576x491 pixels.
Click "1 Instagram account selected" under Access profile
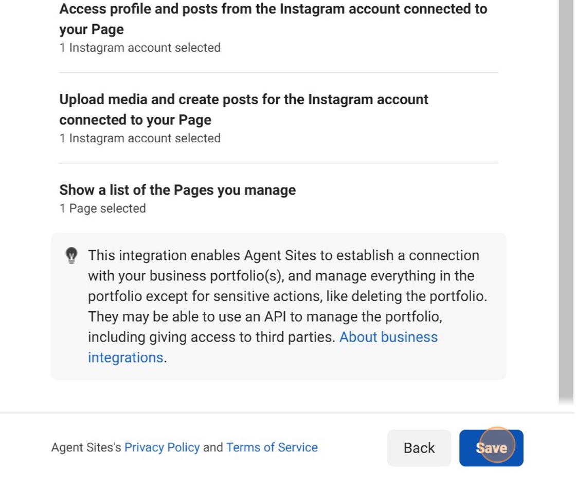pyautogui.click(x=140, y=48)
